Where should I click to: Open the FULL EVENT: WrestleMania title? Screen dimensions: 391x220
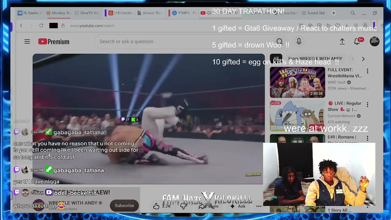(x=345, y=73)
